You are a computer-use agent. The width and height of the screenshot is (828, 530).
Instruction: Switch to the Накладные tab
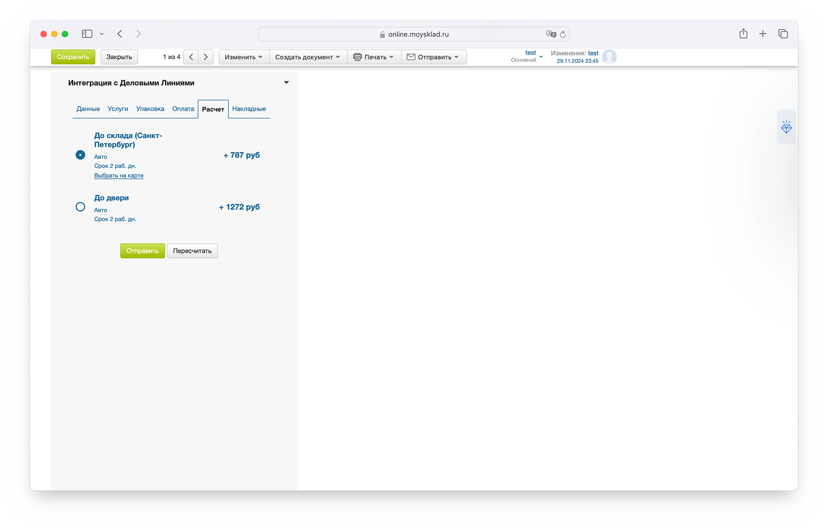pyautogui.click(x=249, y=109)
